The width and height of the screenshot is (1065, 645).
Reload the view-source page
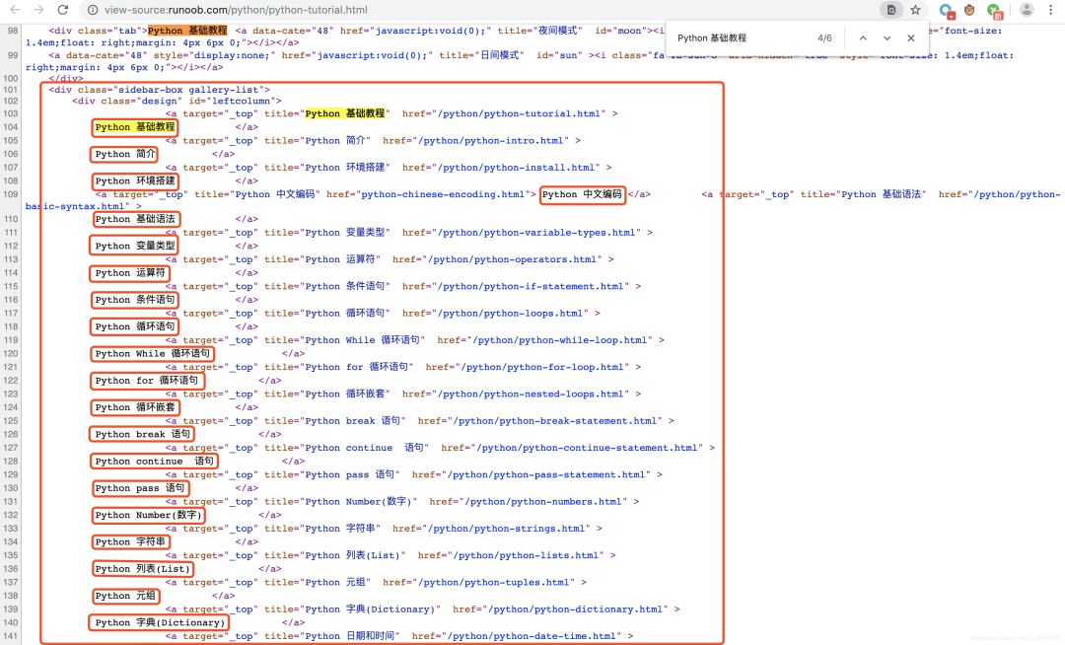(x=63, y=10)
